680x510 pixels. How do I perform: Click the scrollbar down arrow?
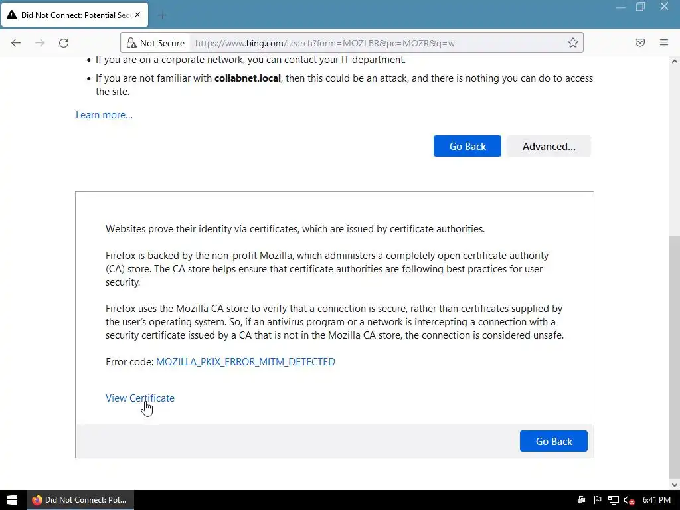point(675,485)
